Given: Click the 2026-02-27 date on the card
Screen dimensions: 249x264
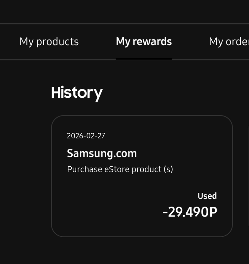Looking at the screenshot, I should point(86,136).
